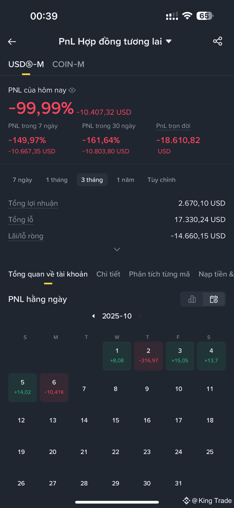Screen dimensions: 234x508
Task: Tap the back arrow icon
Action: tap(12, 42)
